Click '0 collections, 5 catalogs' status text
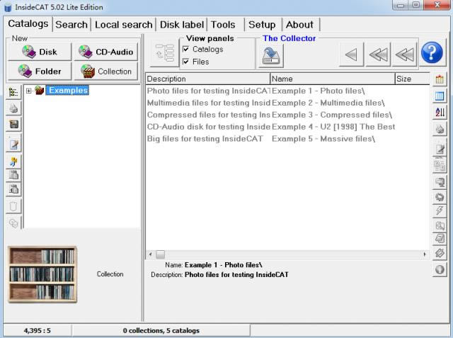 (x=161, y=330)
